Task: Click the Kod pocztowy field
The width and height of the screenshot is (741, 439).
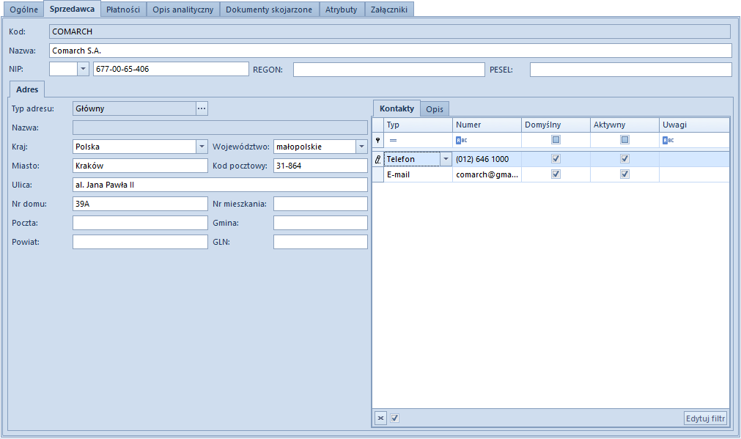Action: coord(320,166)
